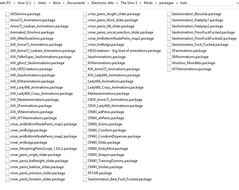This screenshot has width=239, height=190.
Task: Navigate to The Sims 3 in breadcrumb
Action: tap(129, 3)
